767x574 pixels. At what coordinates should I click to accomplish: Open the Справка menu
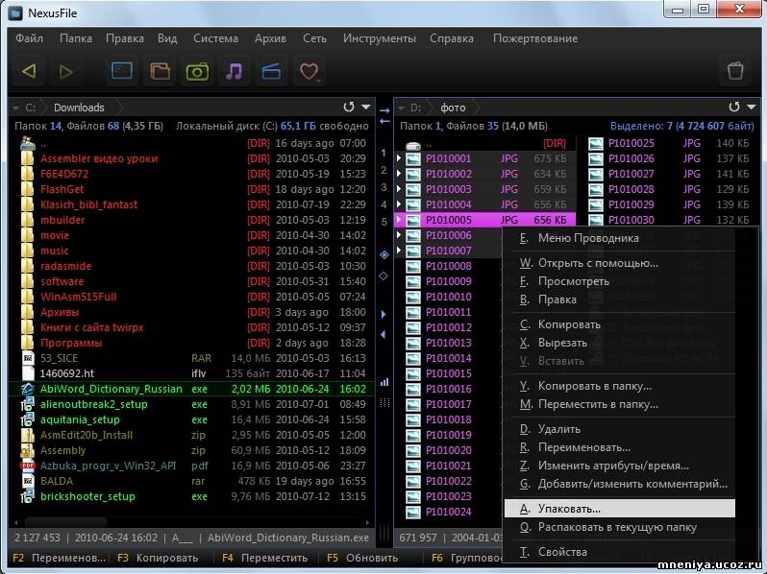pos(452,38)
